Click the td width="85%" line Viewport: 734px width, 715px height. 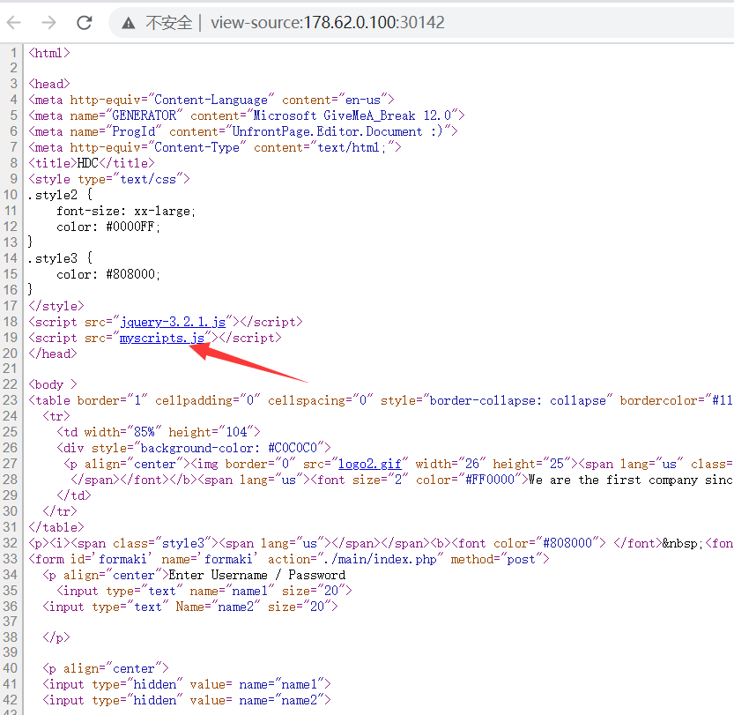pyautogui.click(x=159, y=432)
